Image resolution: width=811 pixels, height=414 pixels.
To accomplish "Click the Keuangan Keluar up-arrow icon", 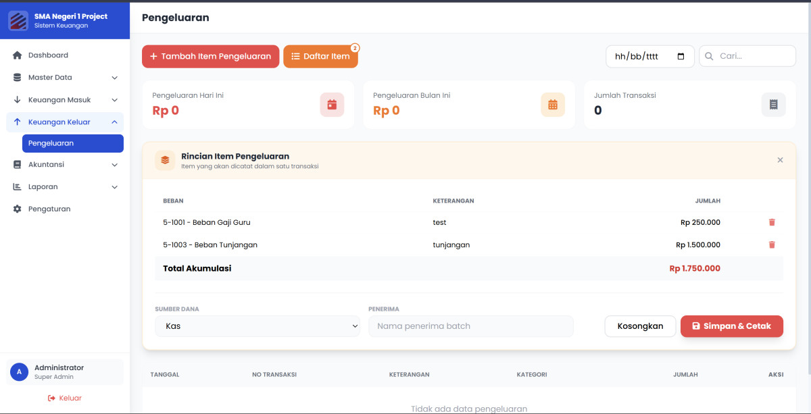I will point(18,122).
